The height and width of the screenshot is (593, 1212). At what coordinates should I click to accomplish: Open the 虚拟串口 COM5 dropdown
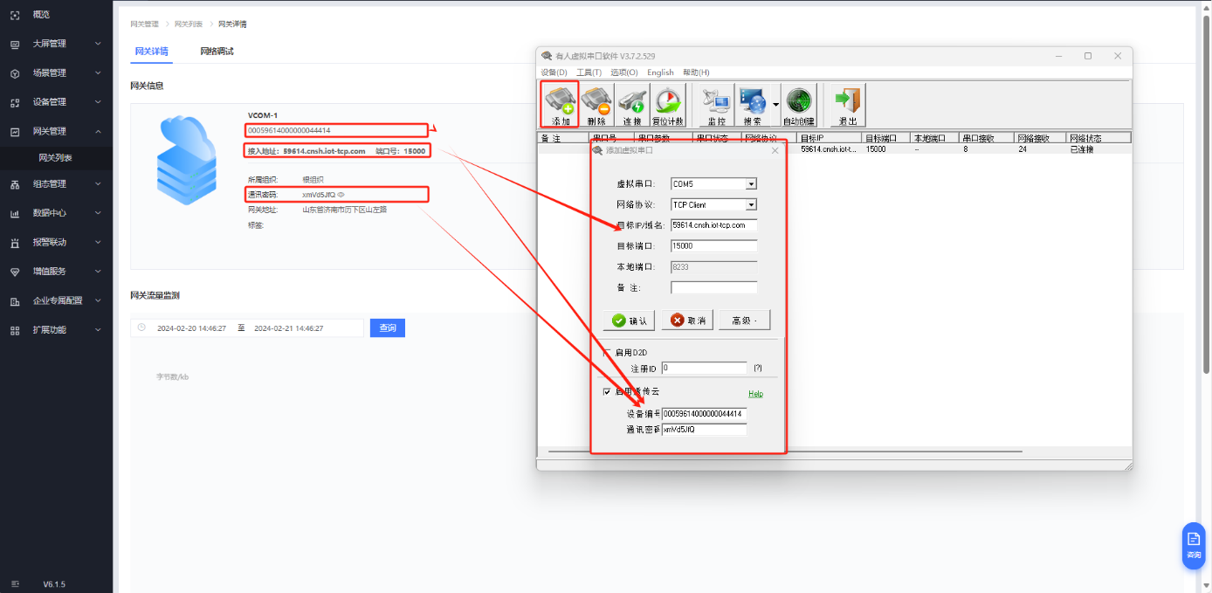point(751,184)
